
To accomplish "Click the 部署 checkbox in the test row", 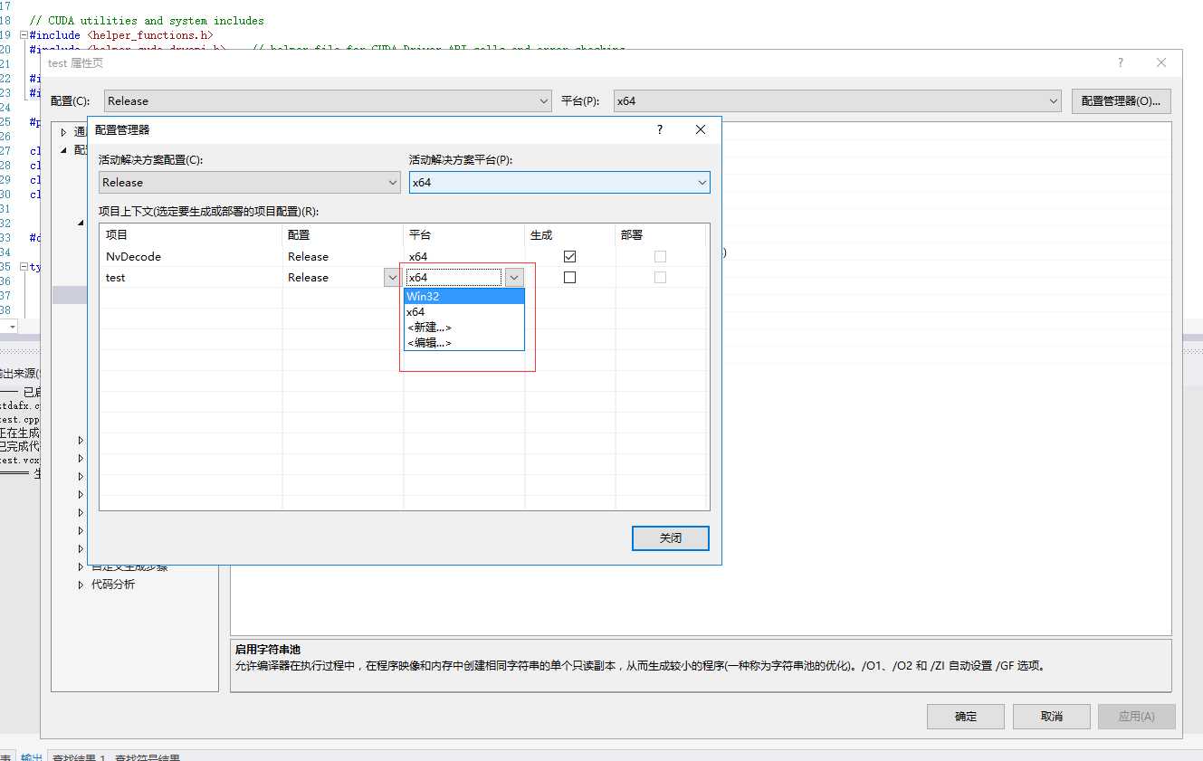I will tap(660, 277).
